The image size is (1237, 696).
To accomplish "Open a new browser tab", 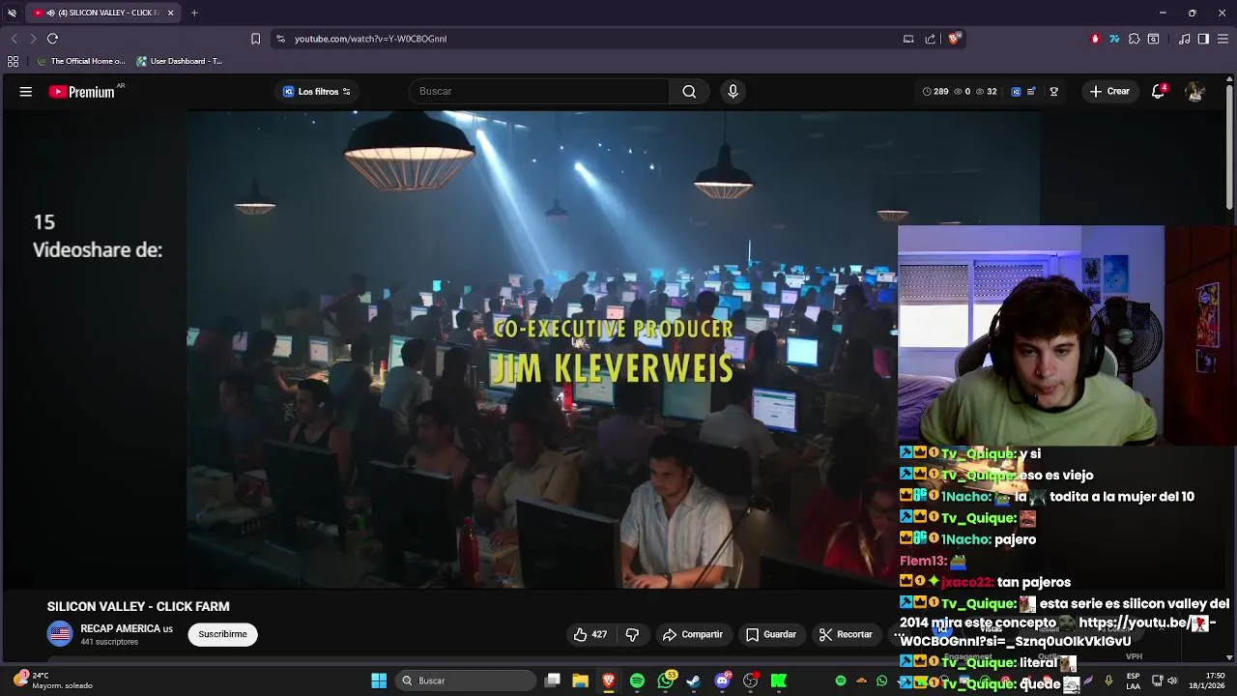I will pyautogui.click(x=194, y=13).
